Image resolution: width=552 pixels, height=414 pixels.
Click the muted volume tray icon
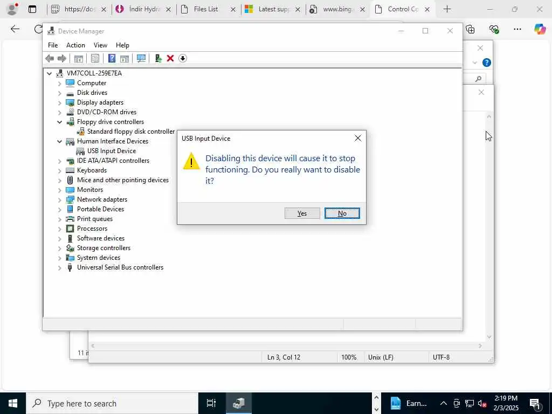482,403
